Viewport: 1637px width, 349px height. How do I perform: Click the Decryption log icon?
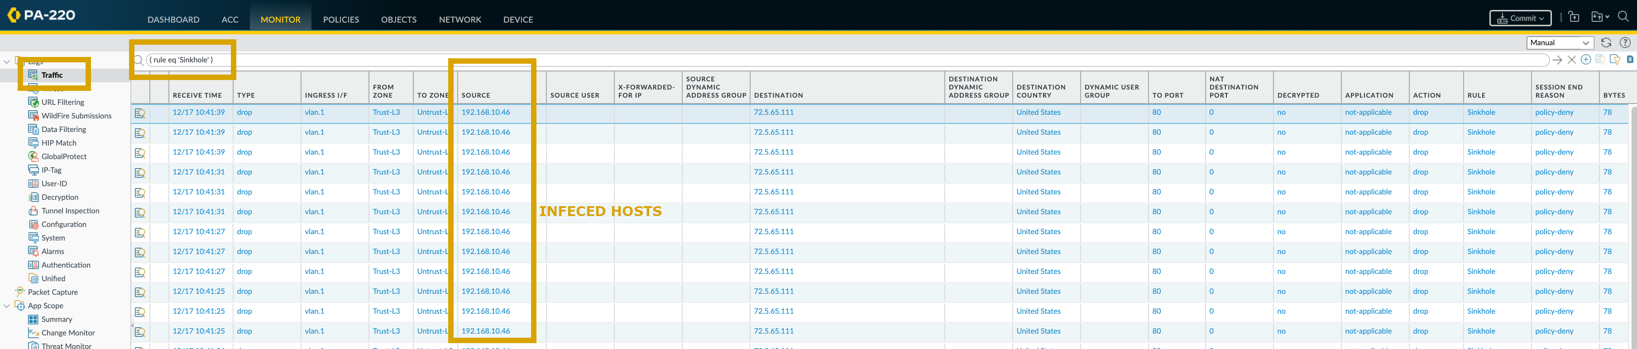[34, 198]
